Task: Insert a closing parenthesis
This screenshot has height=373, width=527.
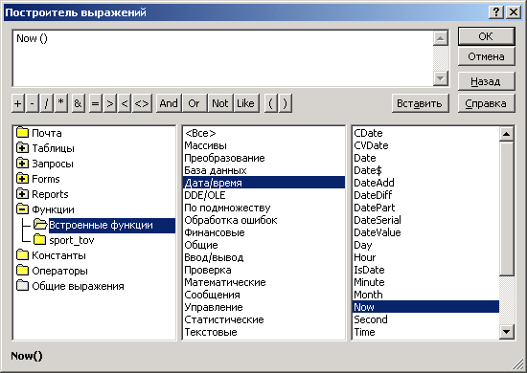Action: click(285, 103)
